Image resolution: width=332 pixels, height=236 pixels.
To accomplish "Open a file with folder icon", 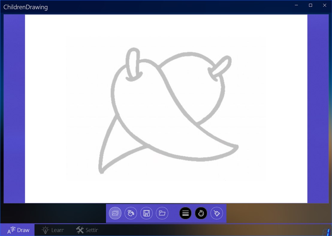I will pyautogui.click(x=162, y=213).
